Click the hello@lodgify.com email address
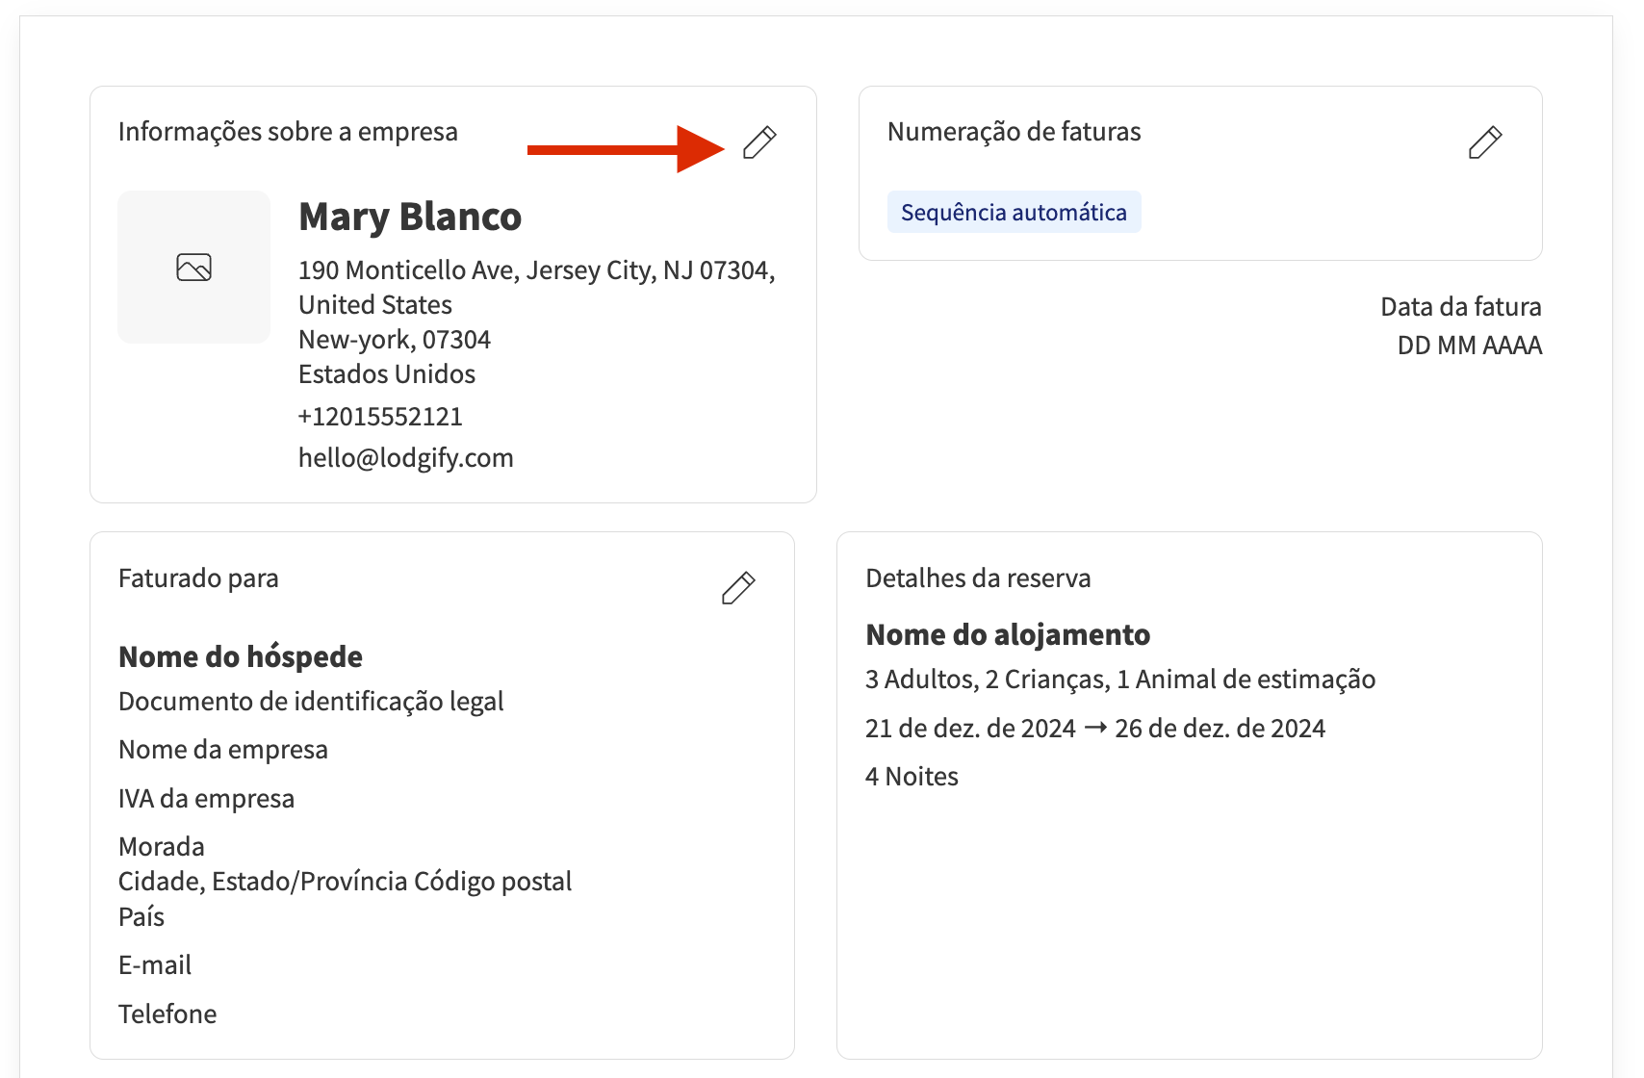Viewport: 1644px width, 1078px height. 405,457
